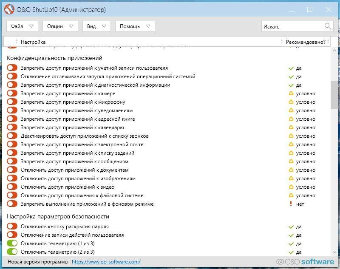Select the 'Конфиденциальность приложений' section heading
Viewport: 340px width, 269px height.
click(x=54, y=58)
